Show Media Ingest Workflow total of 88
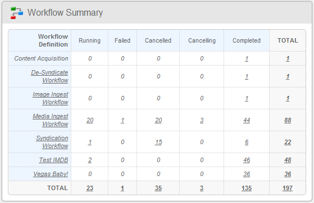314x203 pixels. point(288,120)
